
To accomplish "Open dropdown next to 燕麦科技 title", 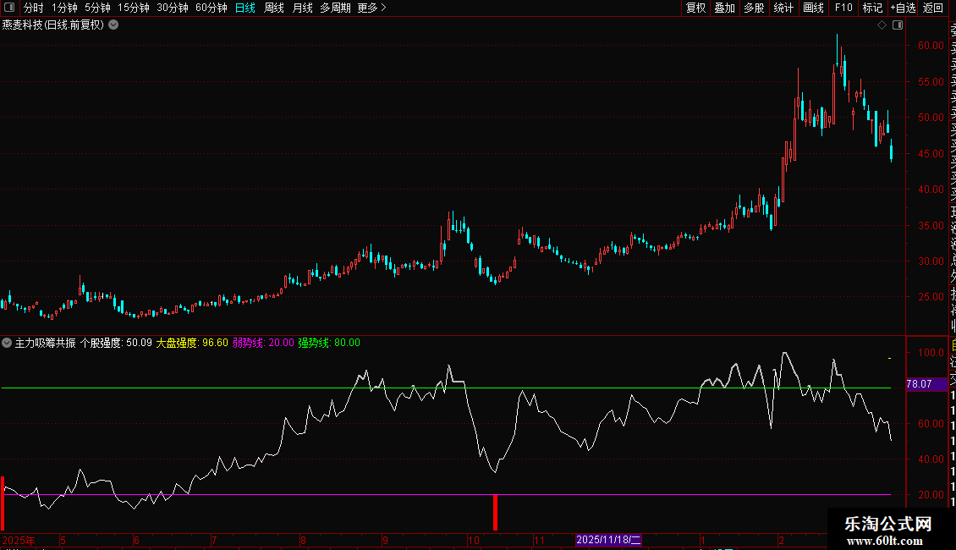I will tap(113, 25).
